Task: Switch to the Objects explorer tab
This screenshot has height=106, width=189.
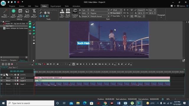Action: coord(22,60)
